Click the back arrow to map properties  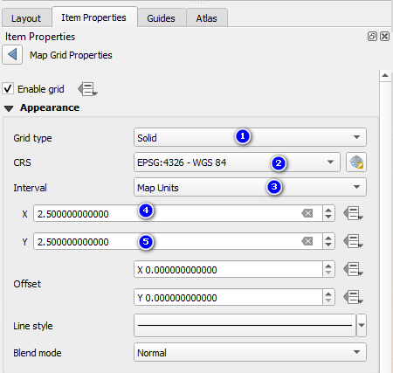coord(12,54)
